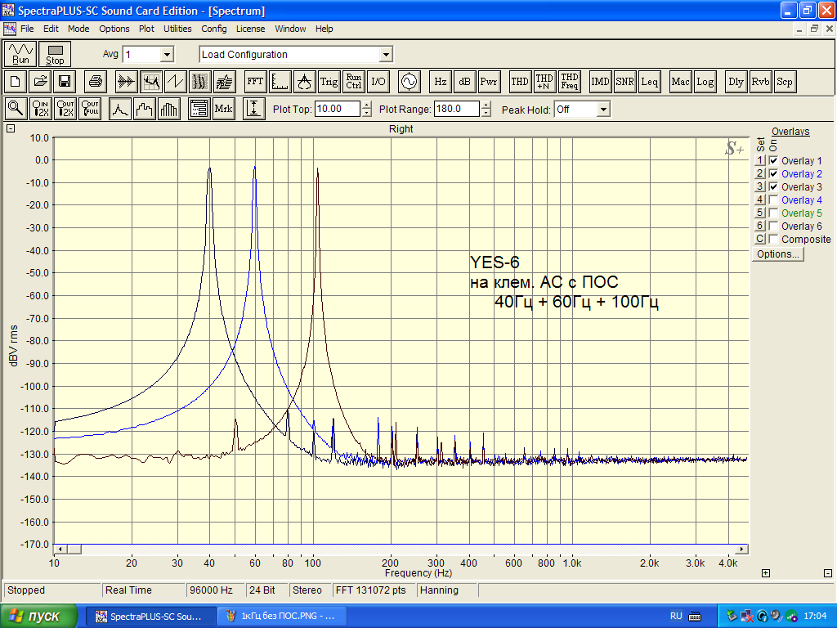837x628 pixels.
Task: Click the I/O toolbar button
Action: click(378, 82)
